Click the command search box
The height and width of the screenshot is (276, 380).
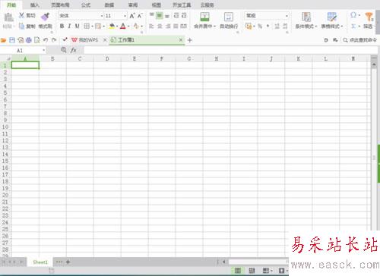point(360,40)
